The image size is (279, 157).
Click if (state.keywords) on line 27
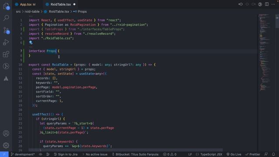coord(57,141)
